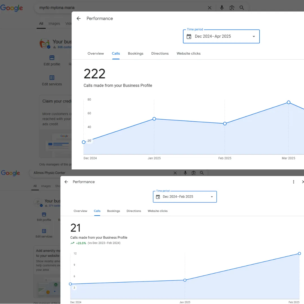Click the Edit services icon in upper page
The width and height of the screenshot is (304, 304).
[52, 78]
